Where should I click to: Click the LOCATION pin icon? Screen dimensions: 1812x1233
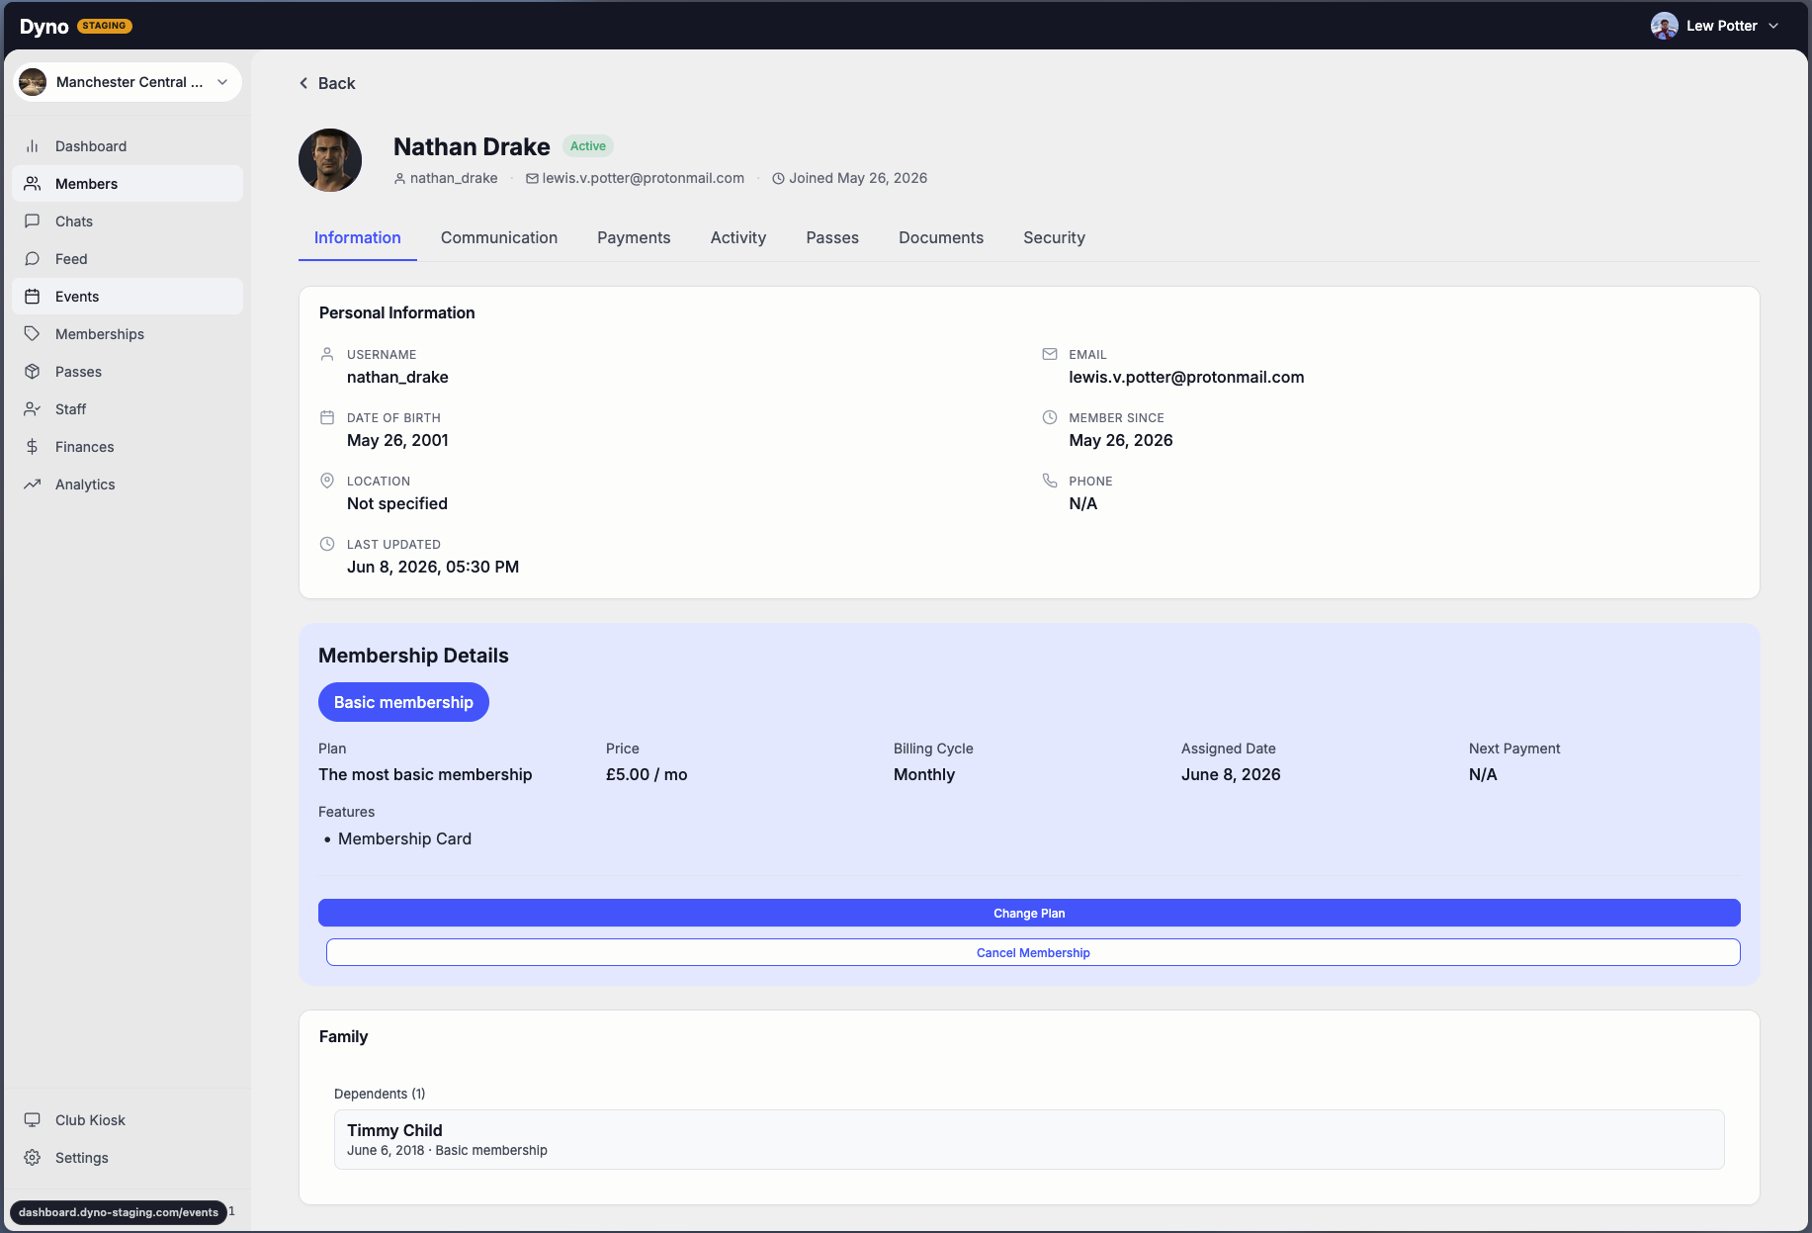[x=327, y=481]
